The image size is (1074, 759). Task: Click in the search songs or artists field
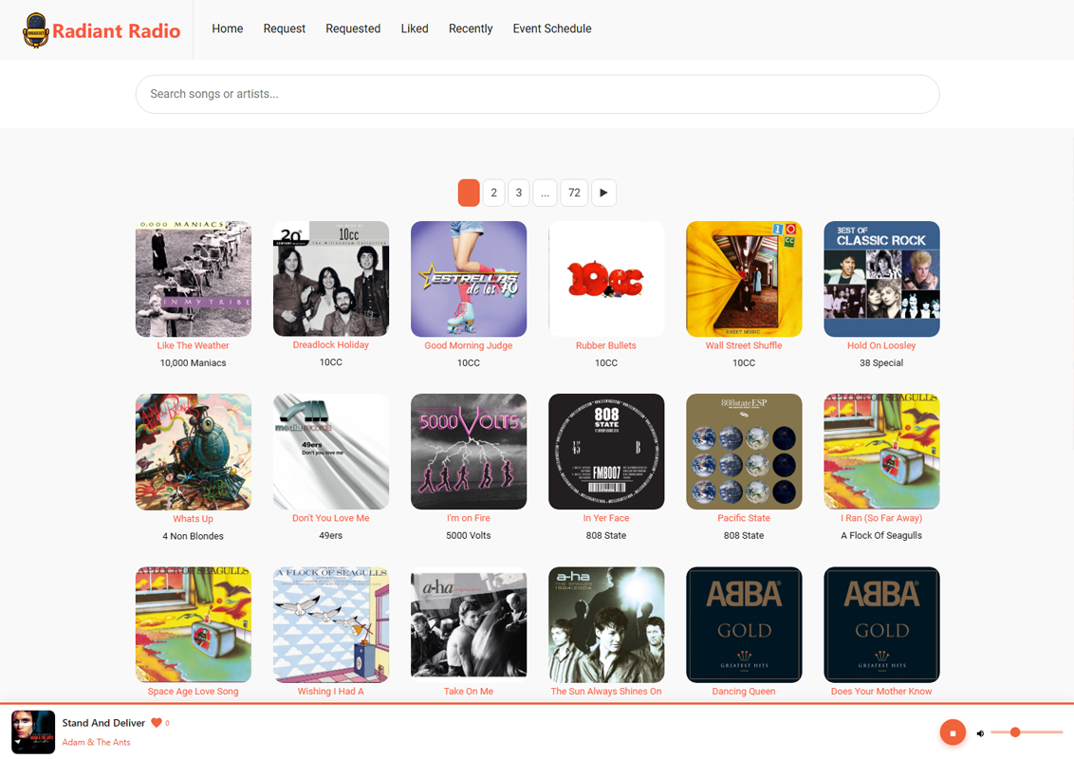(537, 94)
